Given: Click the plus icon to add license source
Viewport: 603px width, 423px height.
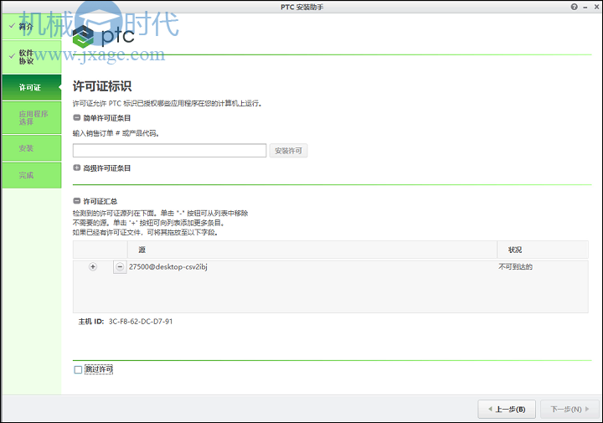Looking at the screenshot, I should (93, 266).
